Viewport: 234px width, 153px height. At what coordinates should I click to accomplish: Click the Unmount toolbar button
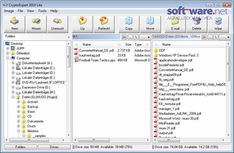pos(57,24)
